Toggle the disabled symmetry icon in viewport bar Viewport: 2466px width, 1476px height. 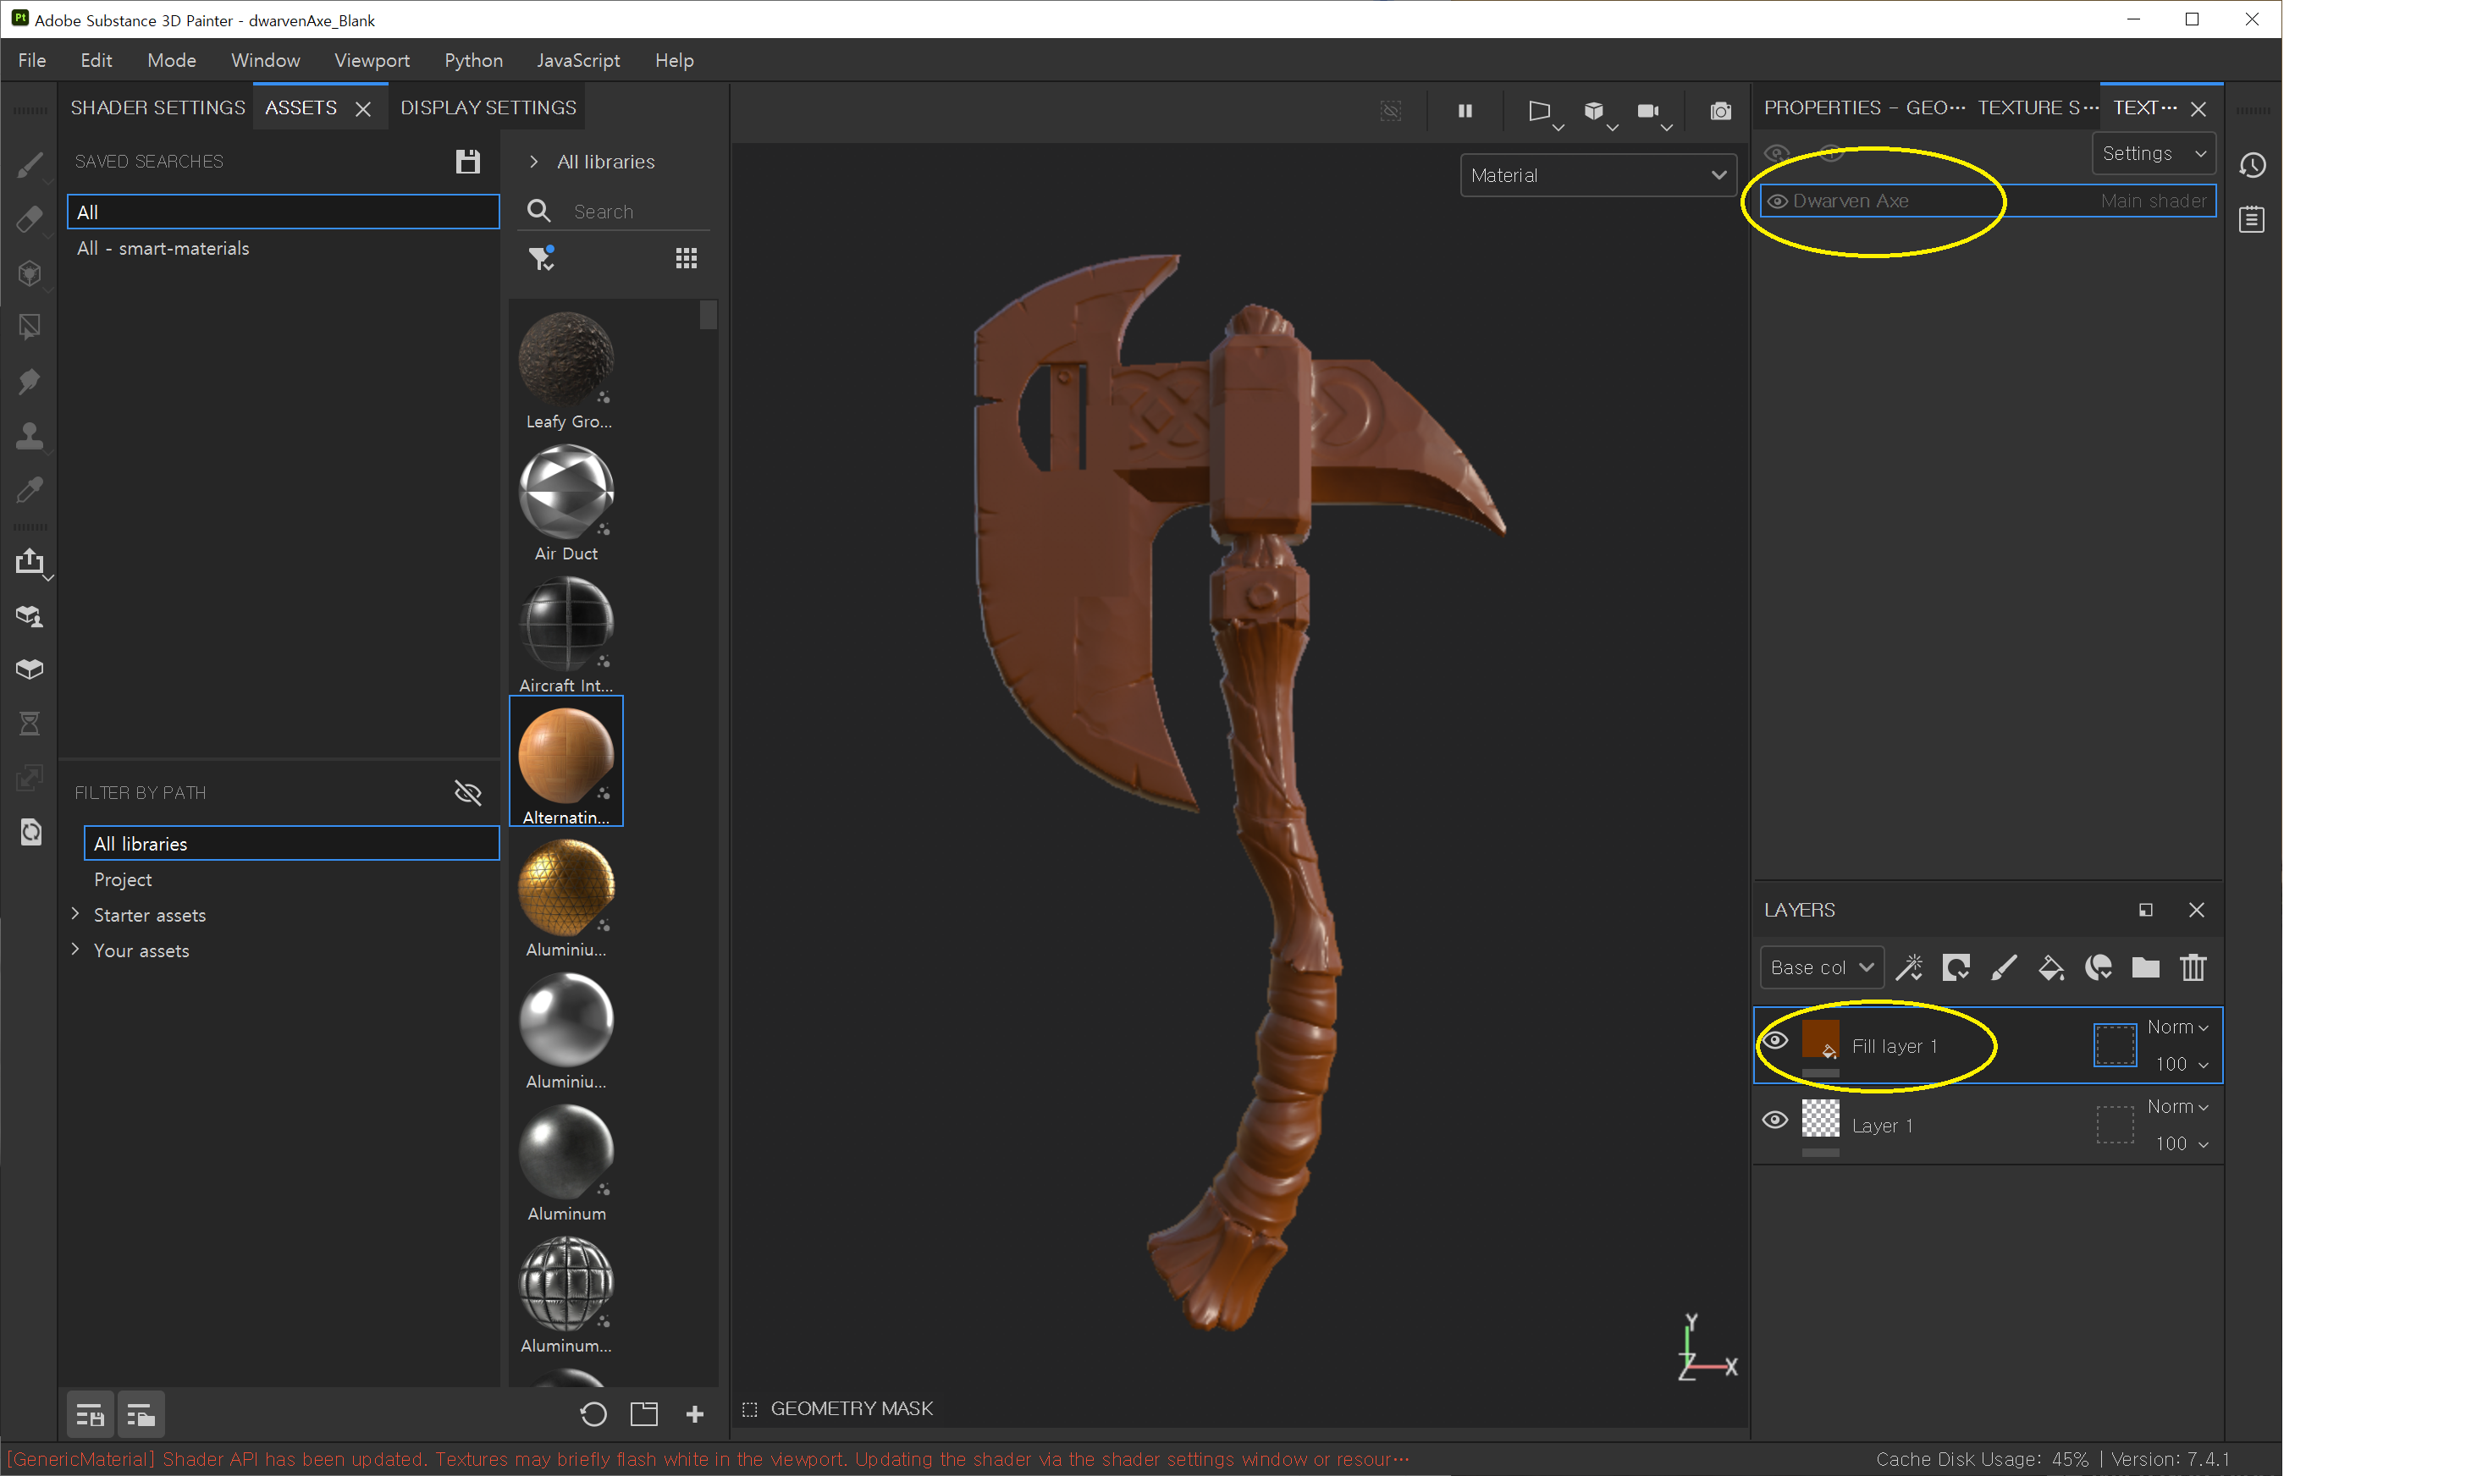[1391, 110]
